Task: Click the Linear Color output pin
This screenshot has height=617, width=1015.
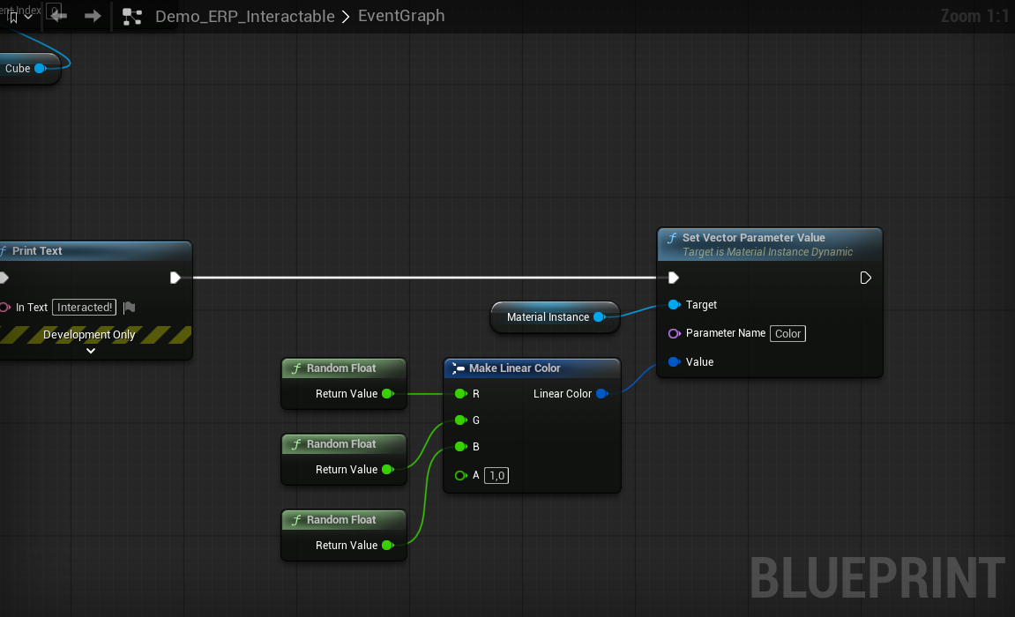Action: tap(602, 394)
